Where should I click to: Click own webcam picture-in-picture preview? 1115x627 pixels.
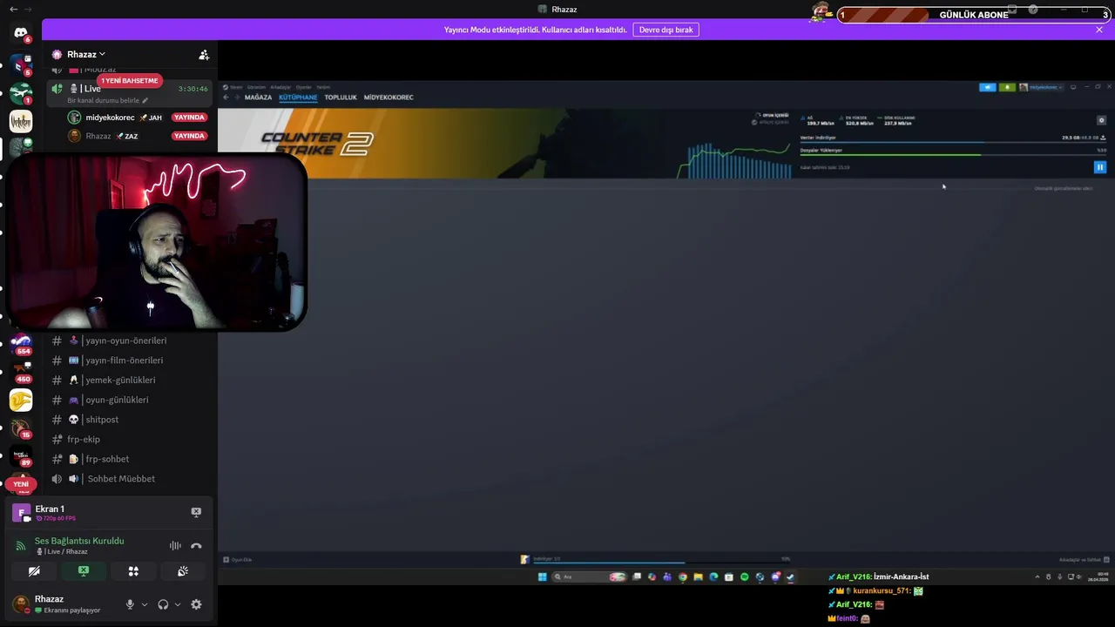[x=157, y=241]
